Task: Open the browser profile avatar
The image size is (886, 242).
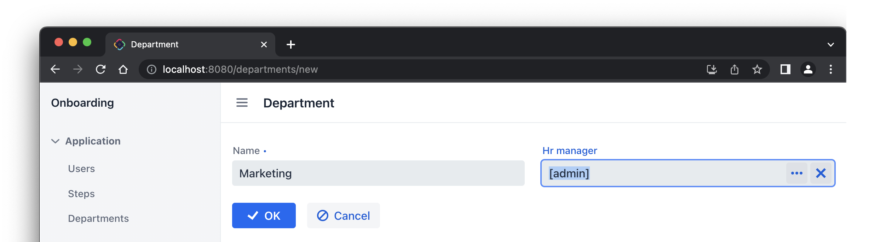Action: point(808,69)
